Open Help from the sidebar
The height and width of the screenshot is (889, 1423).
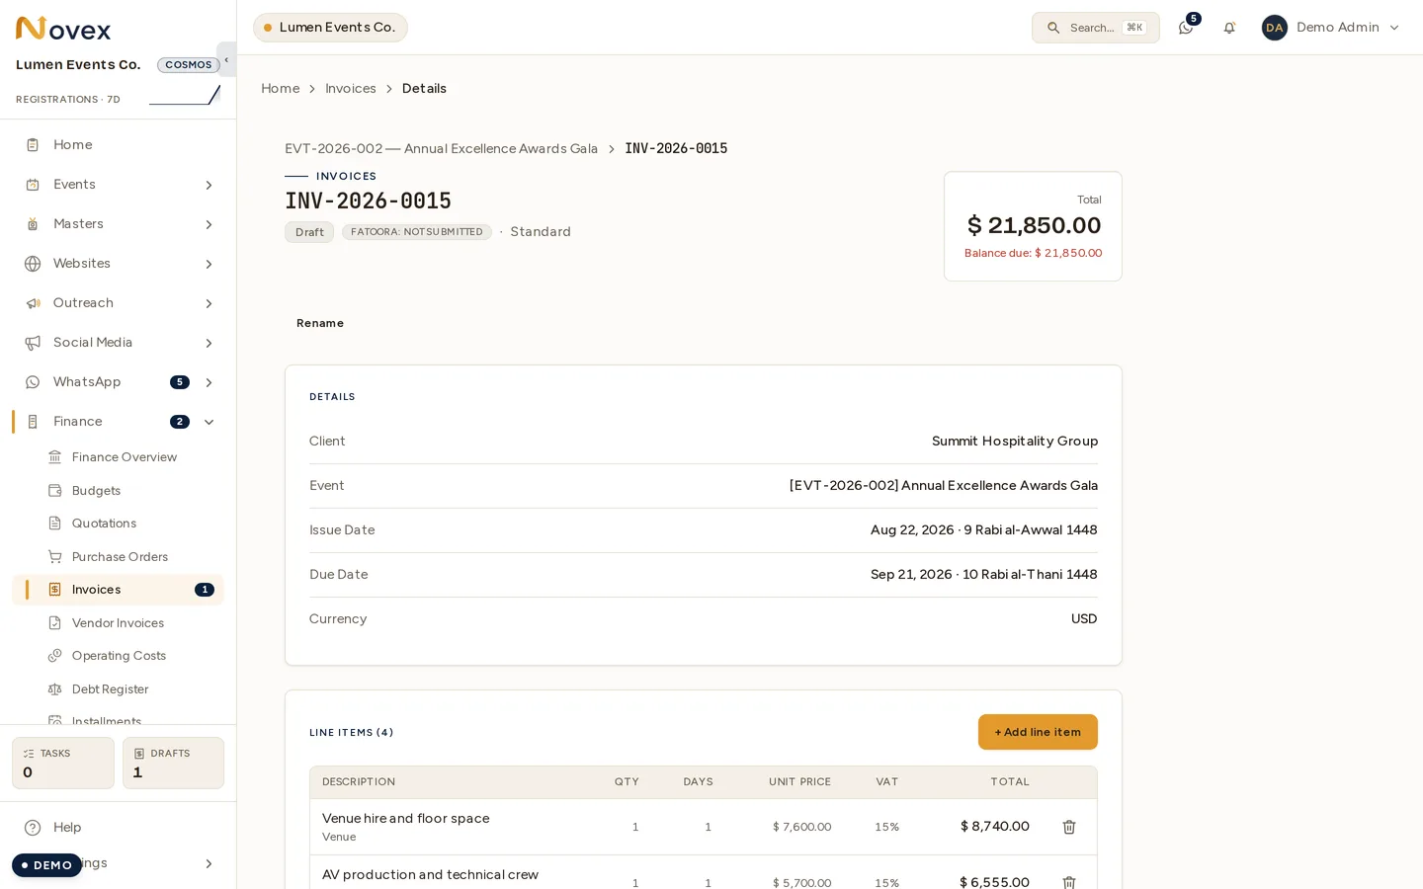pyautogui.click(x=67, y=828)
